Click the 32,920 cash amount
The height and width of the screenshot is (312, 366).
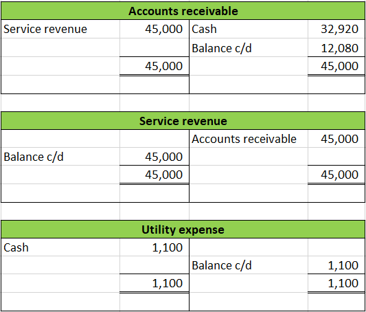click(339, 29)
